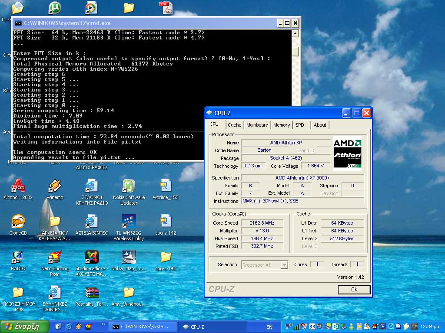Click the '2162.8 MHz' core speed value
This screenshot has width=445, height=333.
click(x=262, y=223)
